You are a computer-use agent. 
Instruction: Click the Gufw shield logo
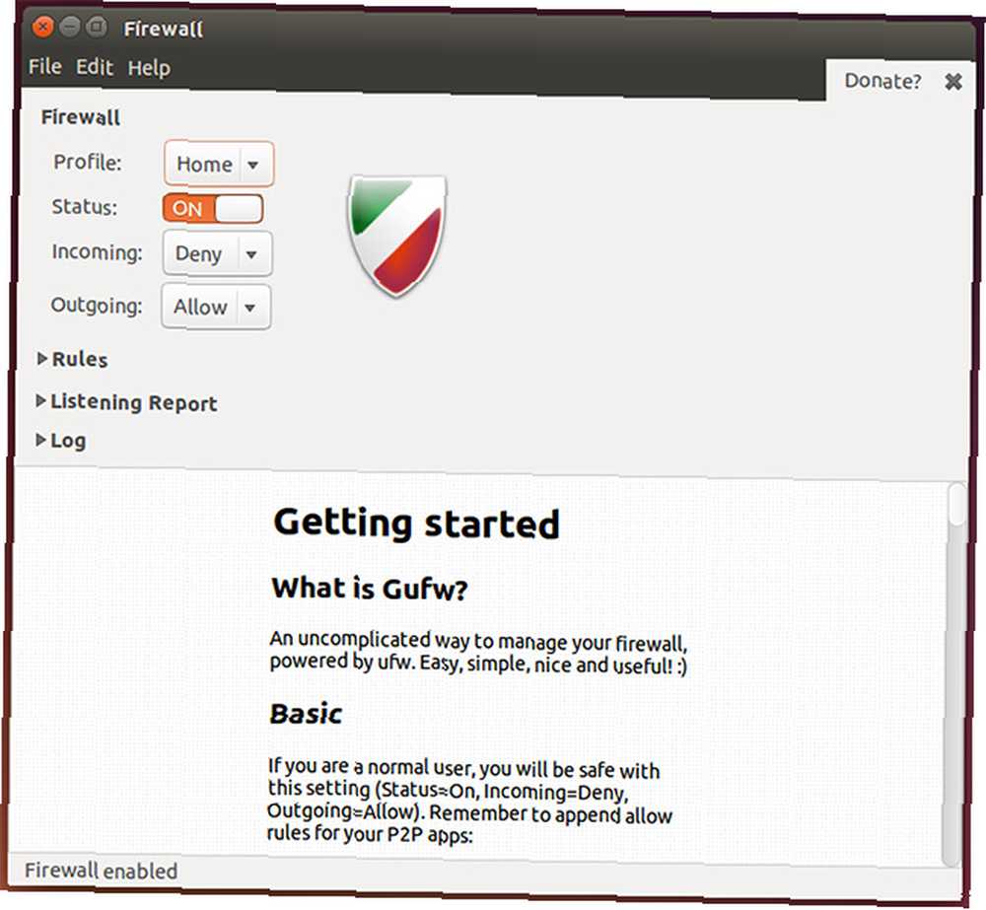point(396,236)
